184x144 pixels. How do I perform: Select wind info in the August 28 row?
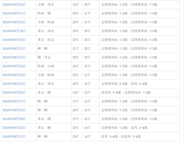(129, 110)
